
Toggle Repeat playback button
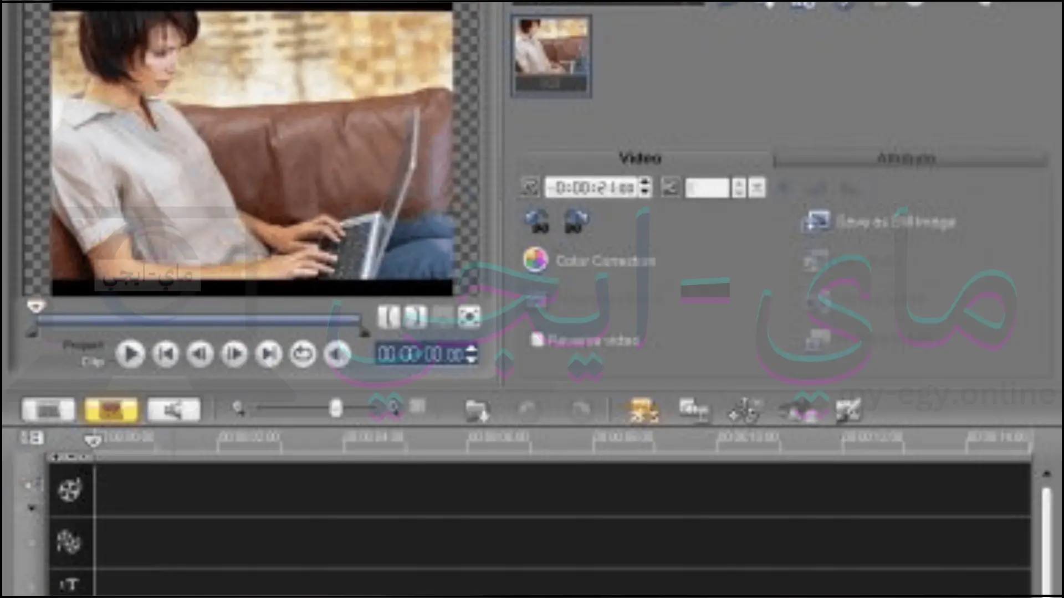coord(303,354)
